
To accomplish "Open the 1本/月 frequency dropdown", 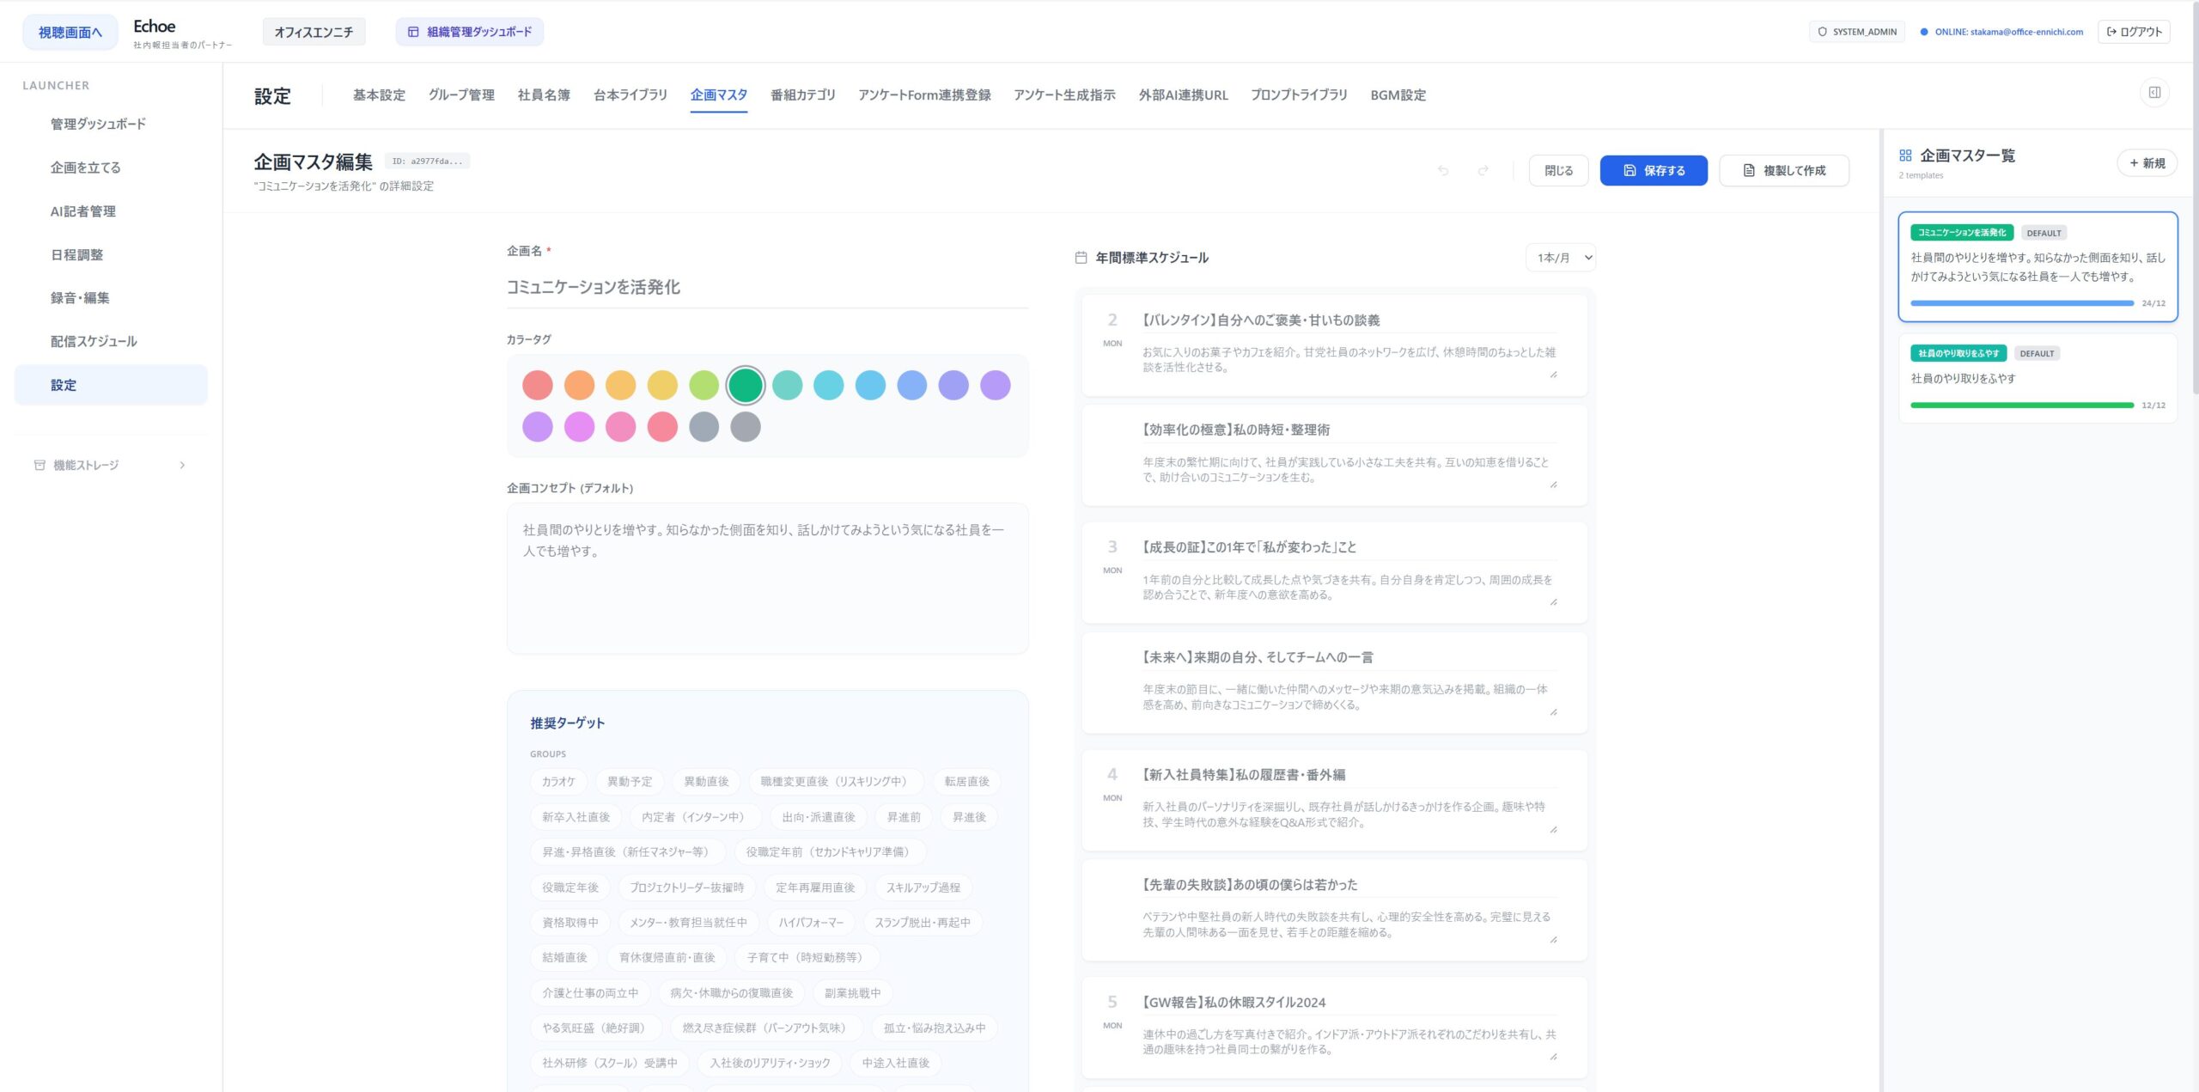I will [1560, 258].
